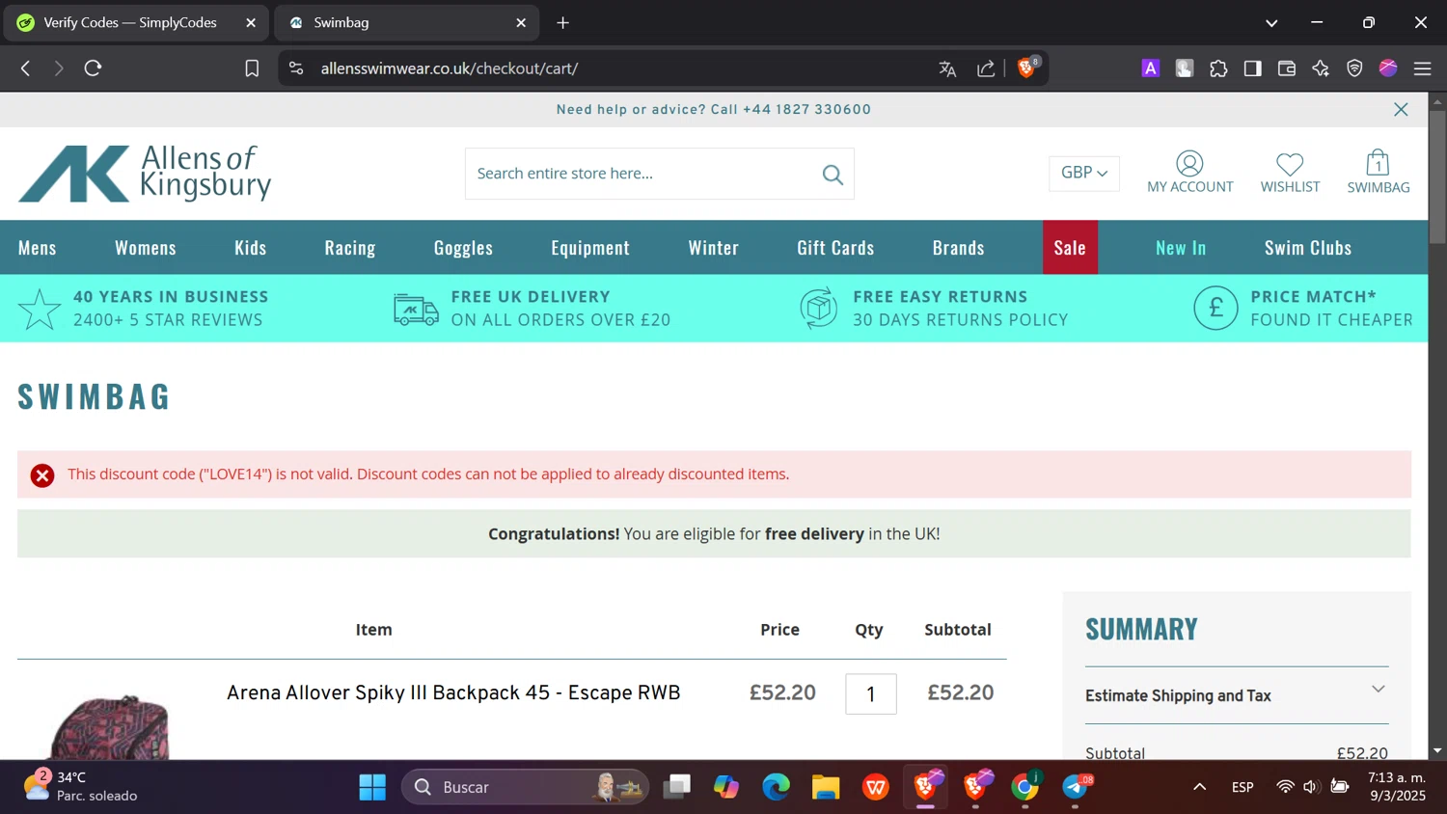Click the Allens of Kingsbury logo
1447x814 pixels.
point(145,174)
